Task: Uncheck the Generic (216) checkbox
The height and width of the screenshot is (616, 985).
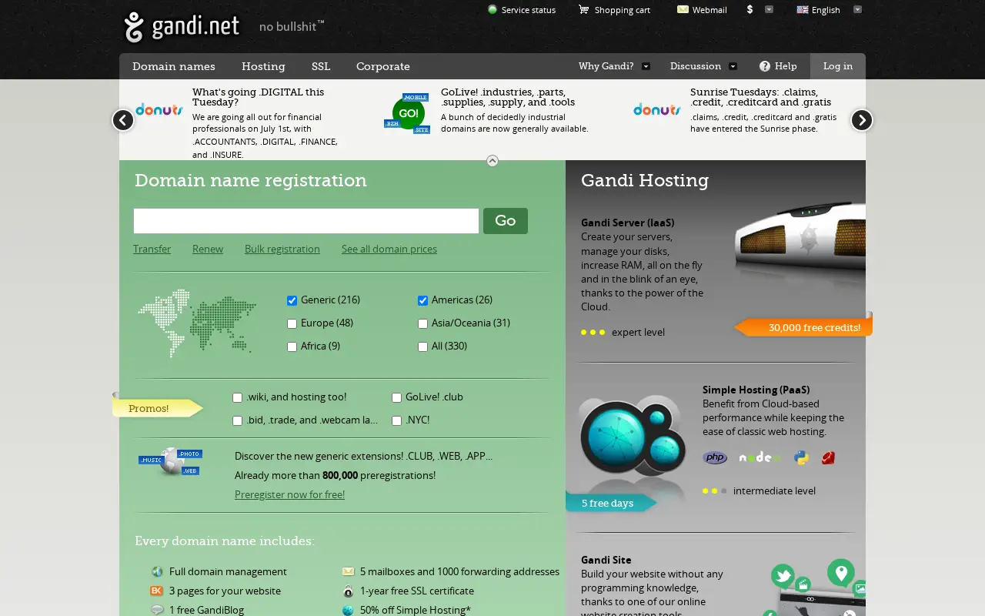Action: [x=292, y=300]
